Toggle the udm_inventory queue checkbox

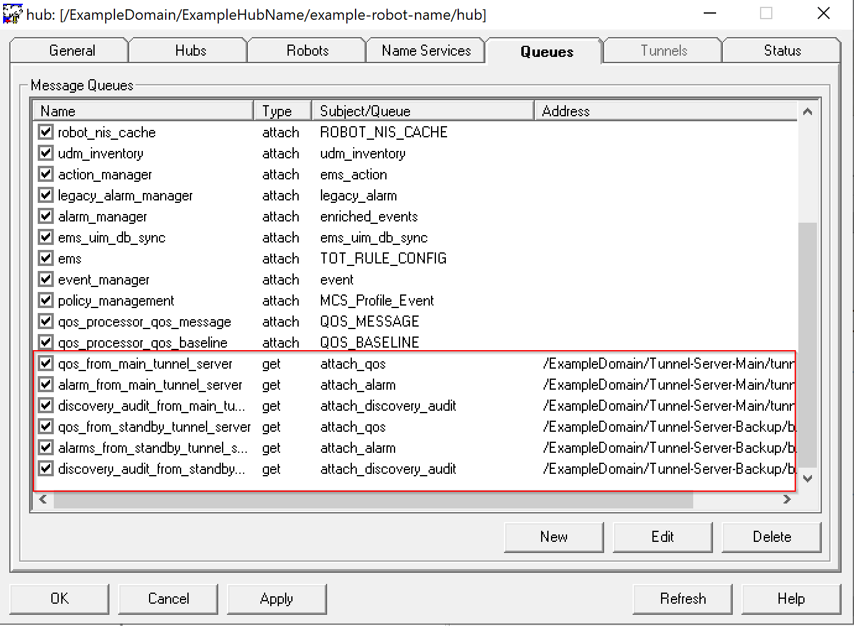point(46,152)
